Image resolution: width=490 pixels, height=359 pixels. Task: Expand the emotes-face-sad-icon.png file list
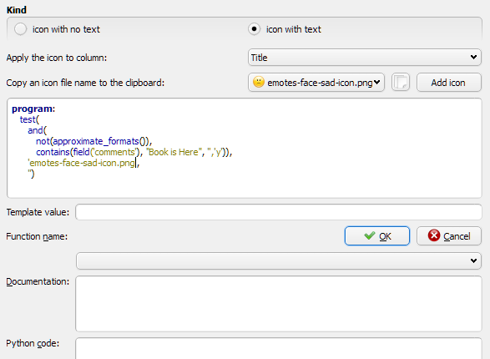click(x=316, y=83)
